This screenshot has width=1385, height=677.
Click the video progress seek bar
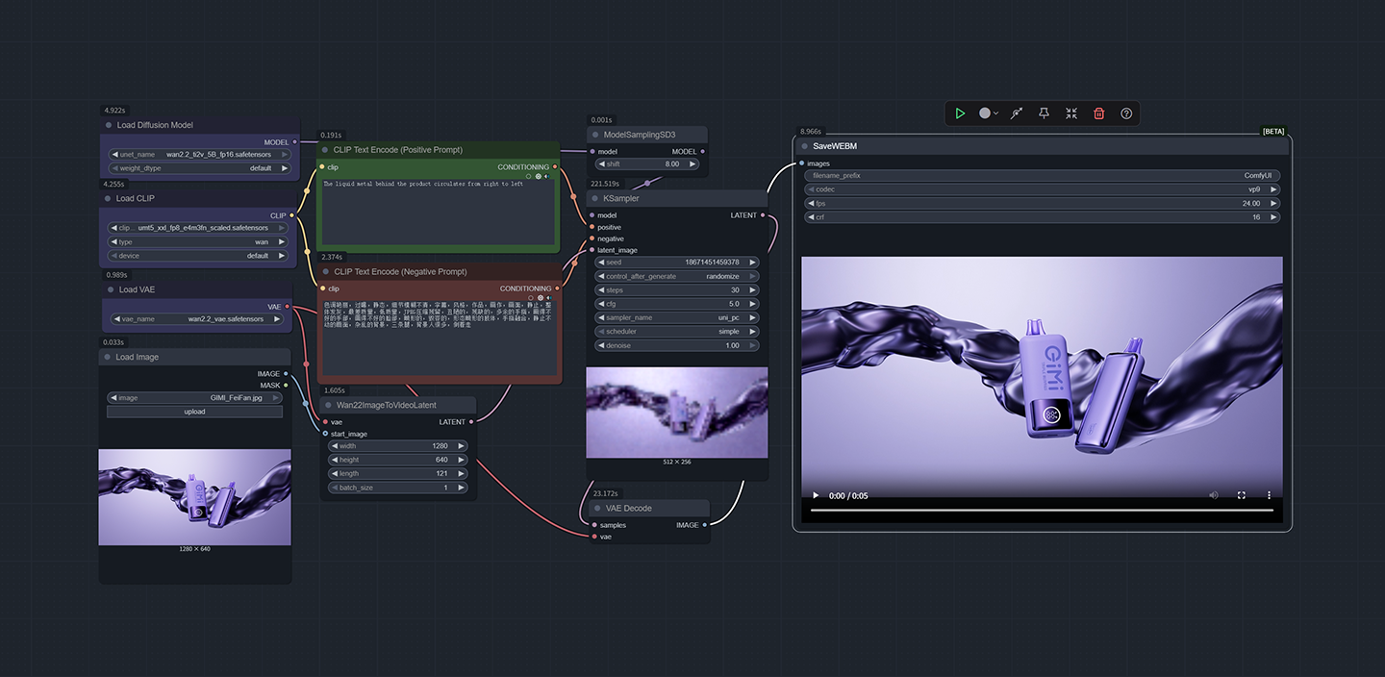tap(1042, 511)
